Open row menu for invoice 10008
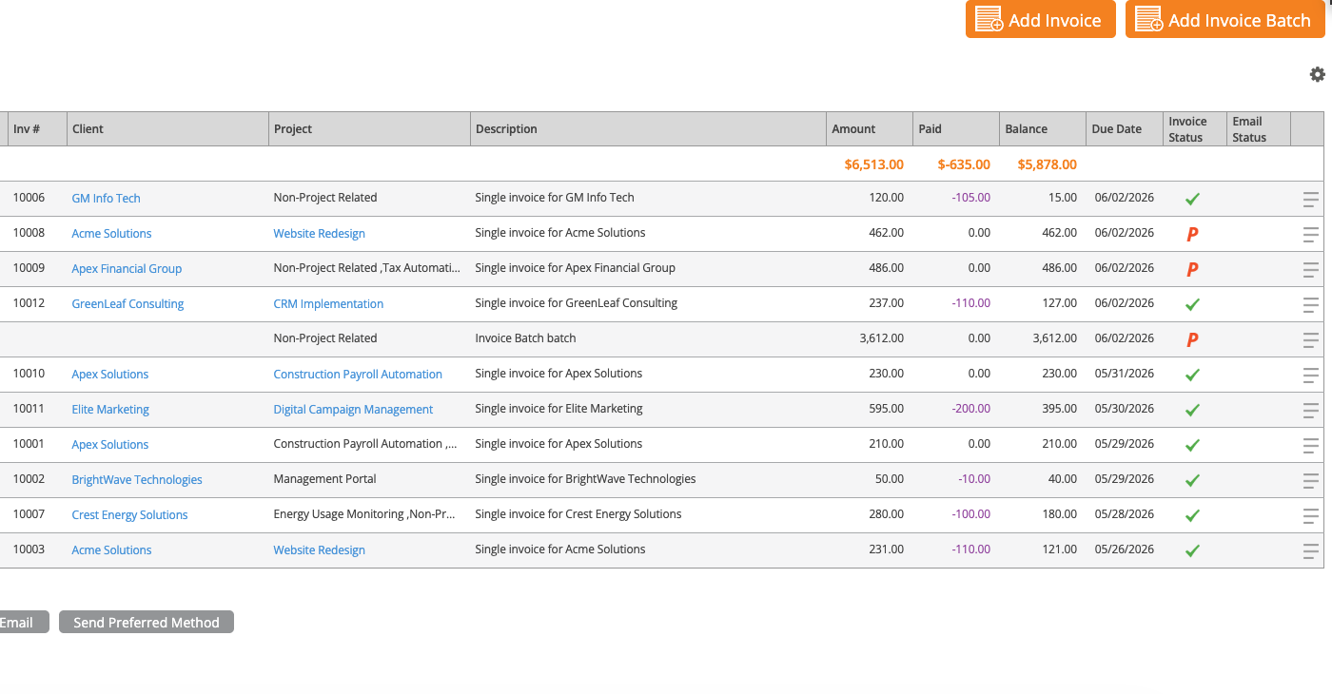1332x694 pixels. (x=1311, y=234)
